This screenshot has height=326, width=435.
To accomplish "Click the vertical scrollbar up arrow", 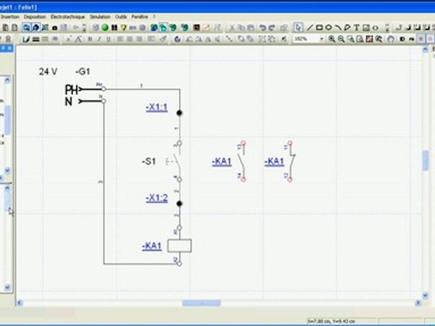I will point(425,50).
